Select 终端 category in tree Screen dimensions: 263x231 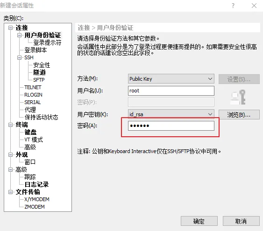[21, 125]
